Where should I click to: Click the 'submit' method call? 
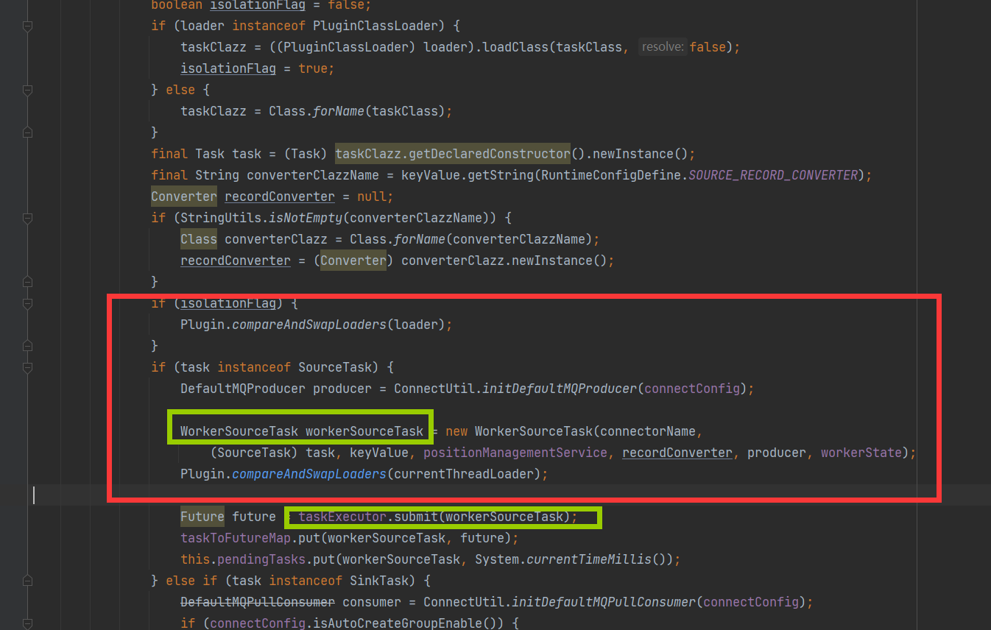click(416, 517)
